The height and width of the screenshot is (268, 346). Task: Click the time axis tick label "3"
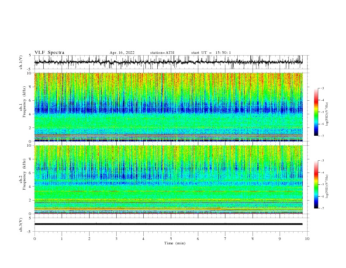click(116, 239)
